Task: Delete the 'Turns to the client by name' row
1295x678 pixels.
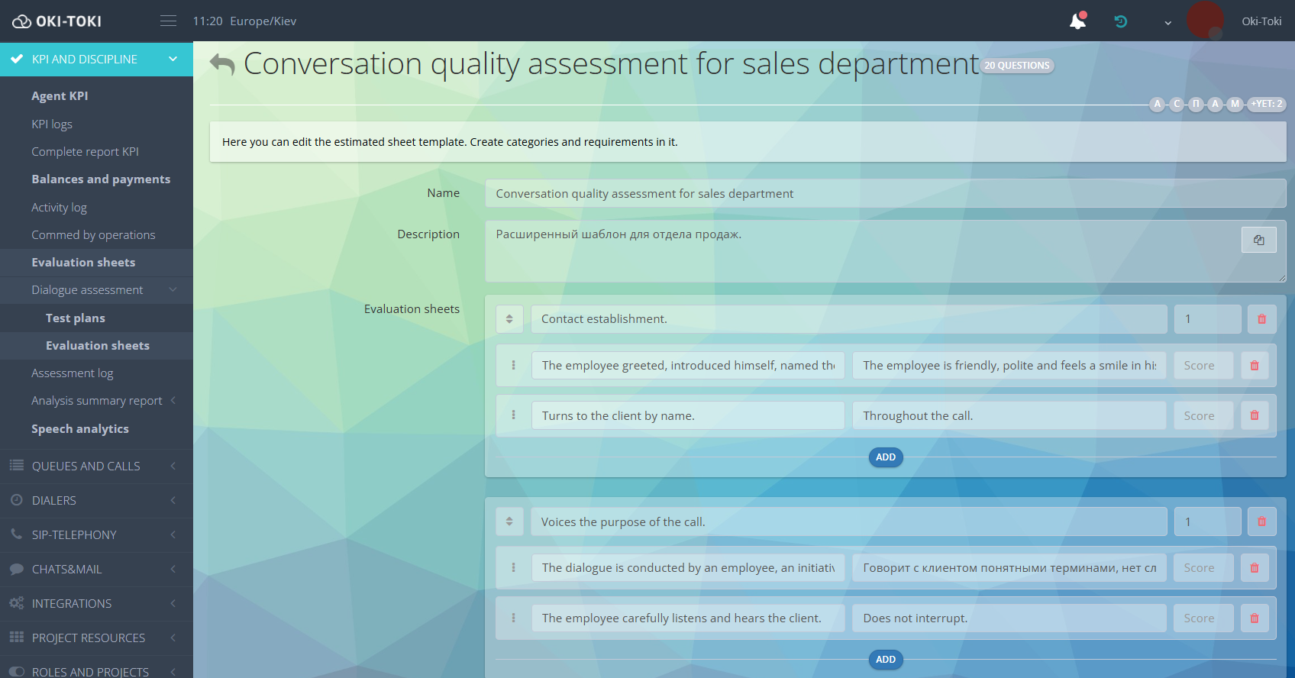Action: coord(1254,415)
